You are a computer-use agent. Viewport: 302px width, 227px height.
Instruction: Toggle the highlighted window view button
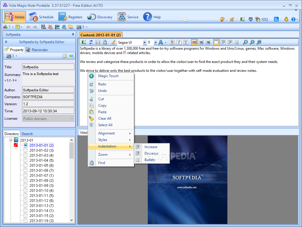point(216,42)
